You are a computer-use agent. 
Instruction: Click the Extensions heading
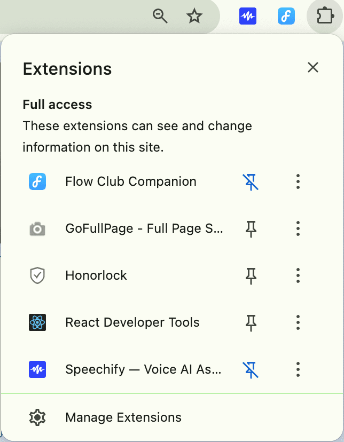(x=67, y=68)
